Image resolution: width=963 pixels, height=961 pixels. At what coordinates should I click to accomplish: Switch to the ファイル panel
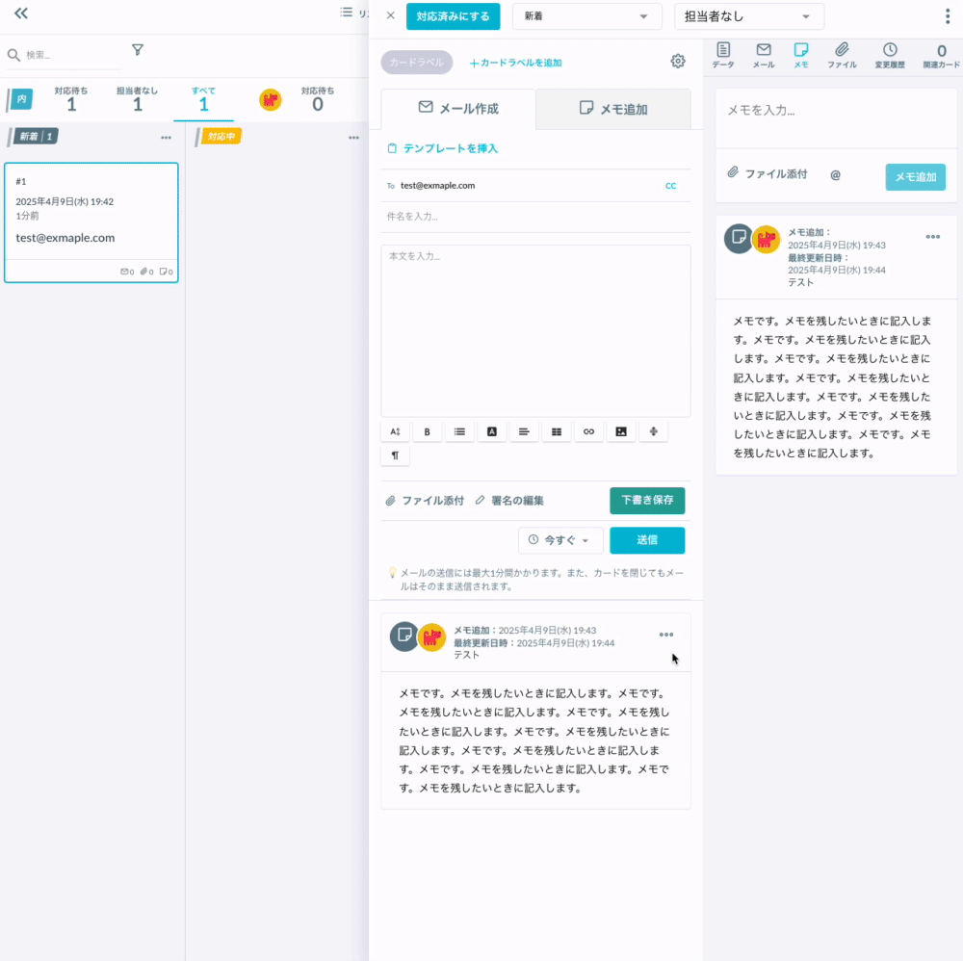842,55
